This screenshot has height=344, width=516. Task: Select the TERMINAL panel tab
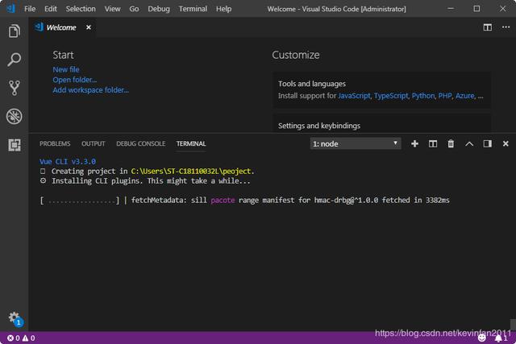click(191, 143)
